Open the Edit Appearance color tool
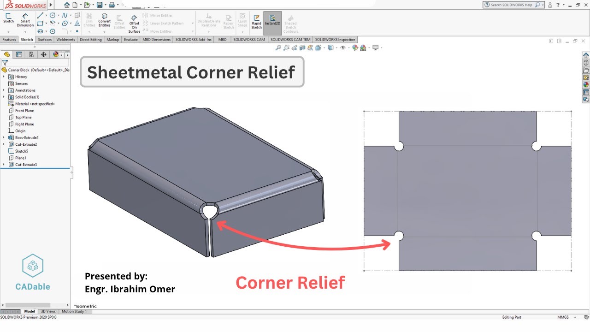 click(355, 47)
